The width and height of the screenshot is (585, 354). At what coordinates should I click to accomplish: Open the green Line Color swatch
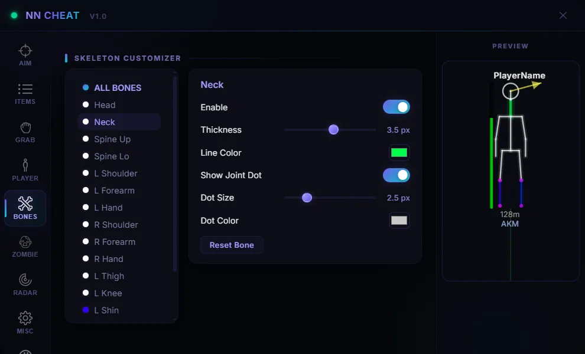(x=399, y=152)
